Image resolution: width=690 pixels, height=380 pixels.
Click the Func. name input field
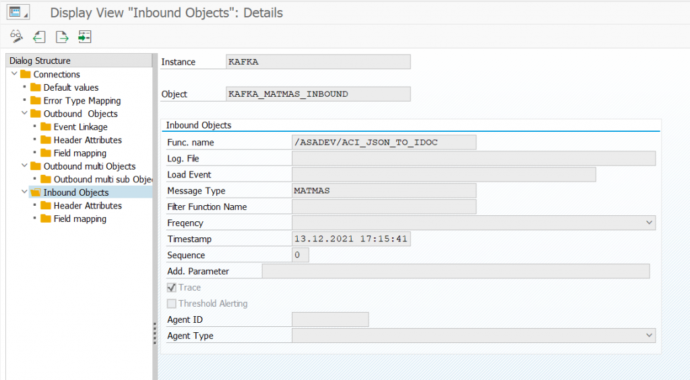tap(383, 143)
